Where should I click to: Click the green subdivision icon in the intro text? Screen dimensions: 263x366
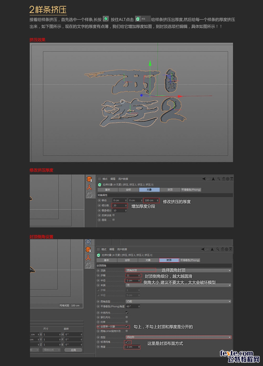106,19
